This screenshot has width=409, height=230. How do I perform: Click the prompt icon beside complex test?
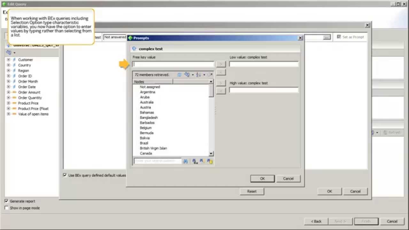tap(135, 49)
